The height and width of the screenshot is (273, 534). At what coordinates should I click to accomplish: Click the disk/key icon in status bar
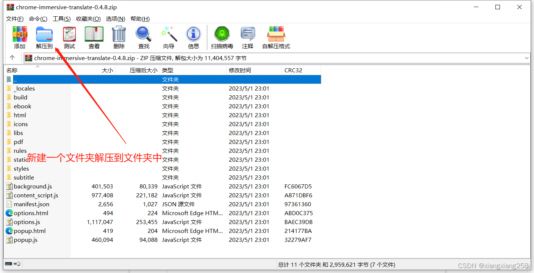tap(13, 264)
